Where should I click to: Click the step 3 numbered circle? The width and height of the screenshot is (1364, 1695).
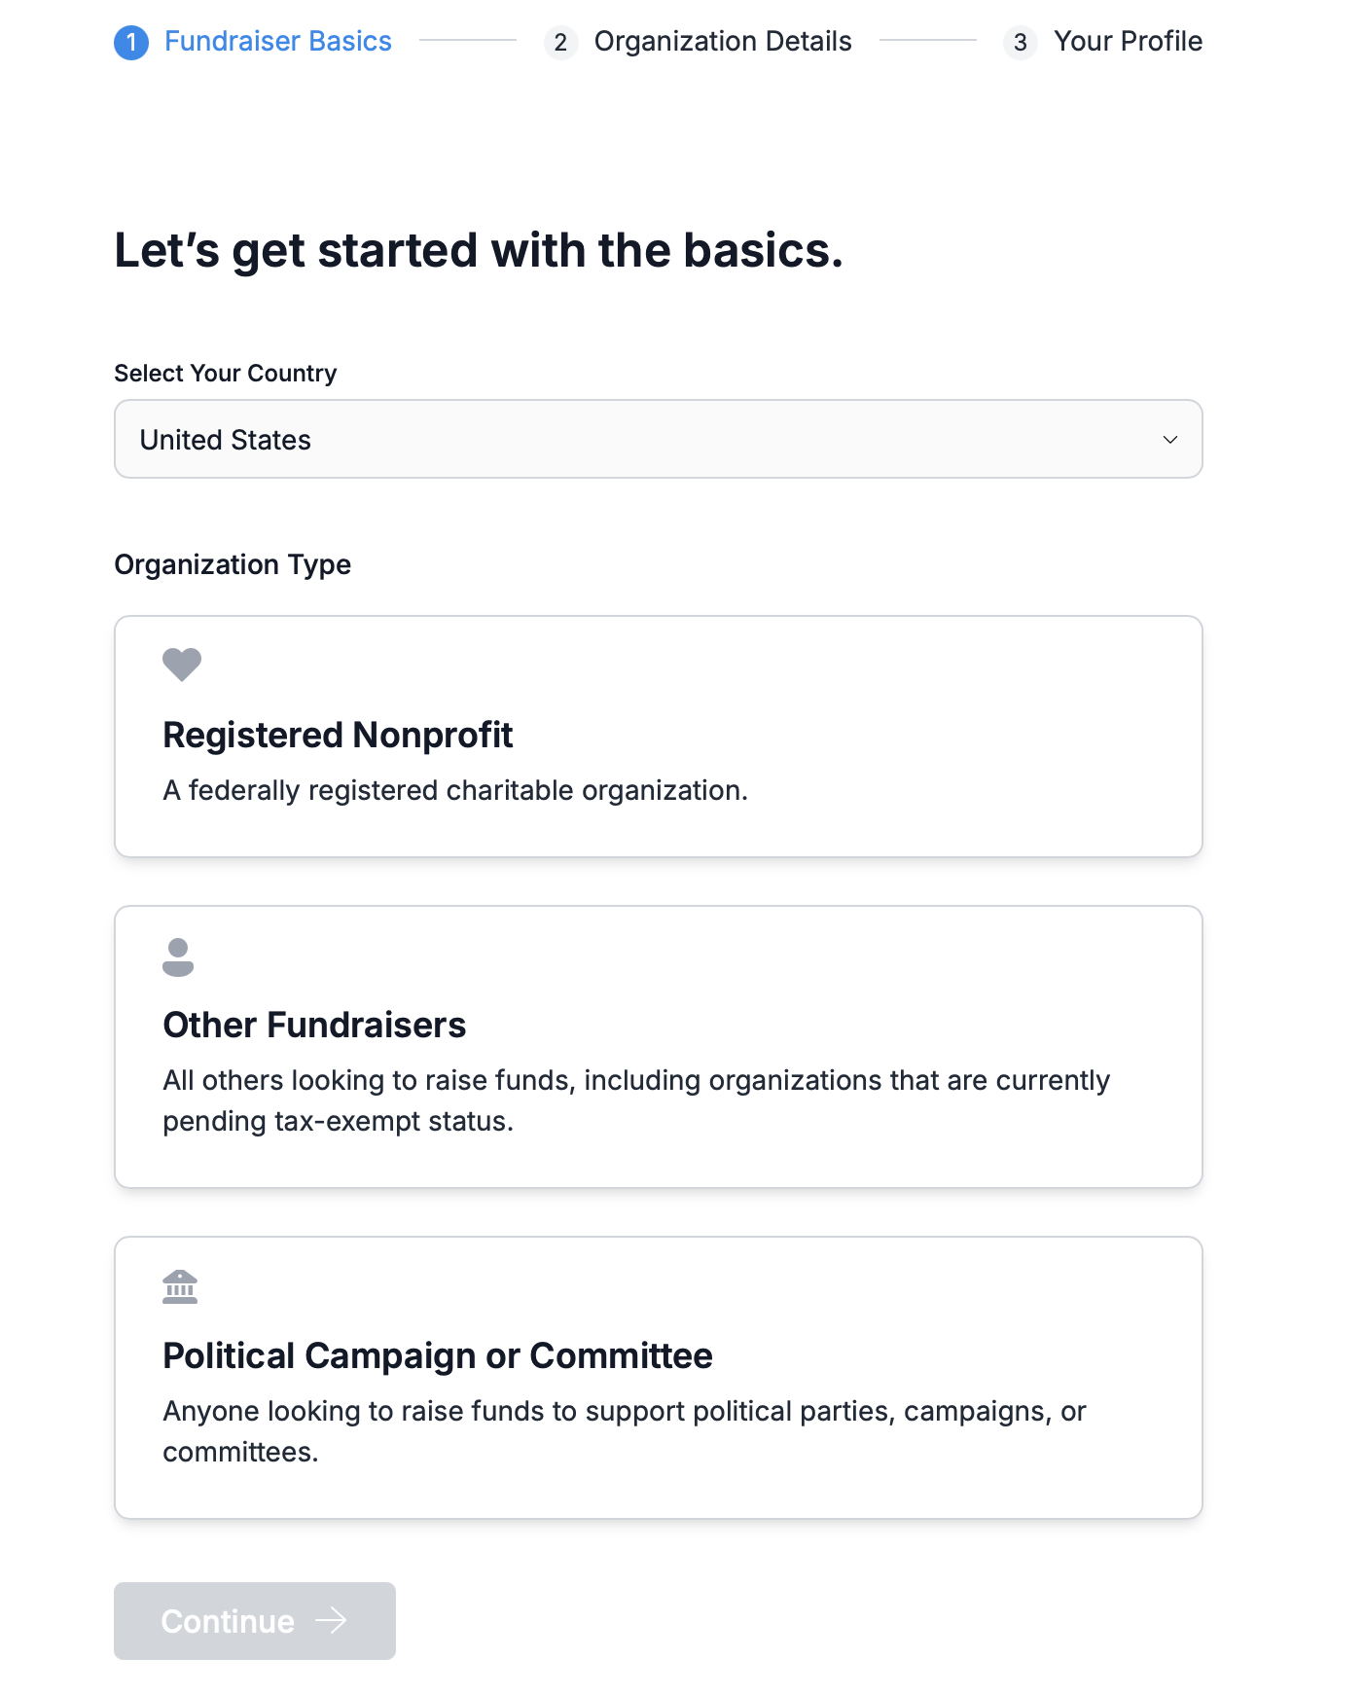point(1020,42)
